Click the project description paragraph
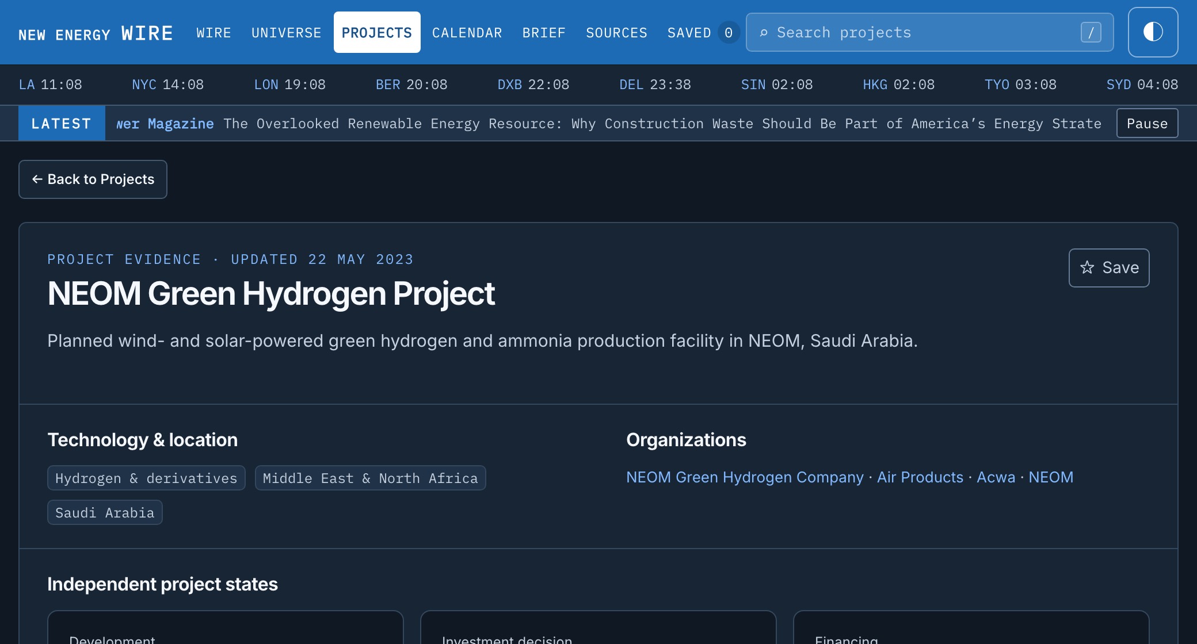1197x644 pixels. click(x=482, y=341)
